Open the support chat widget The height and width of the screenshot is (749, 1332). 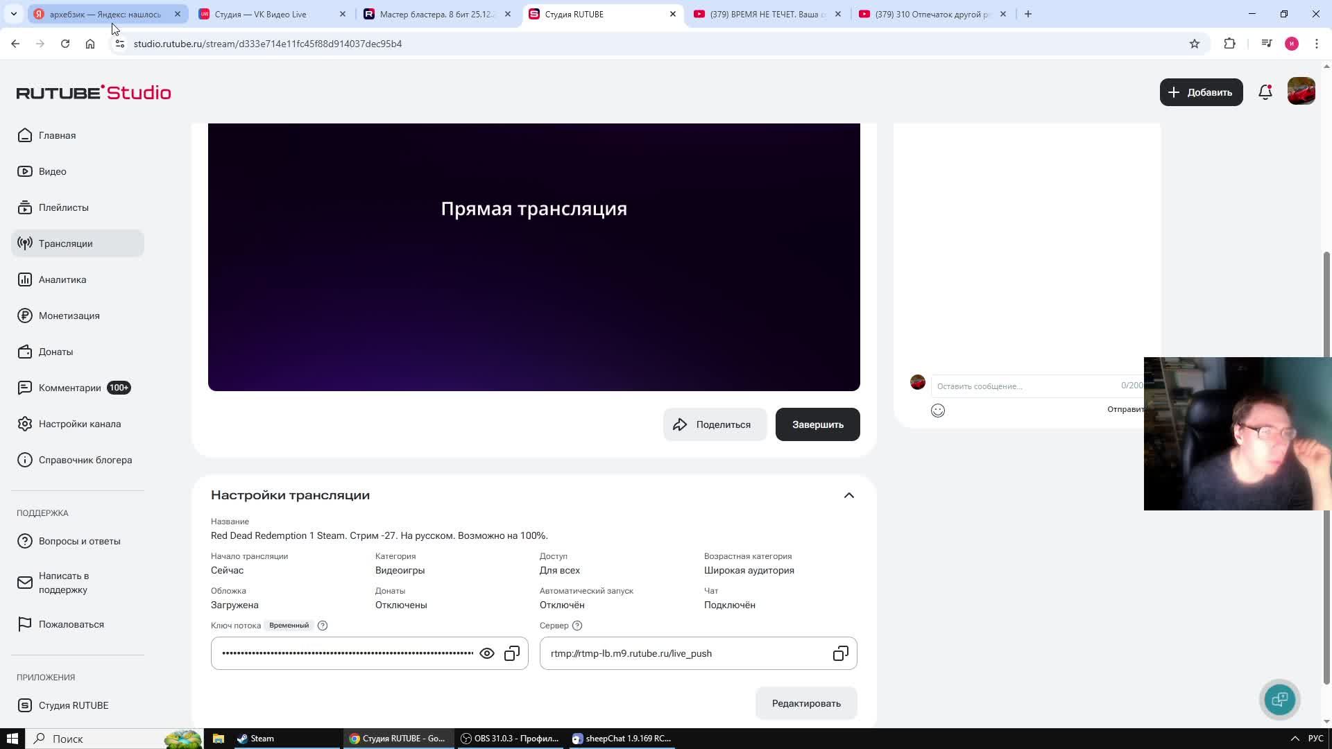1280,699
